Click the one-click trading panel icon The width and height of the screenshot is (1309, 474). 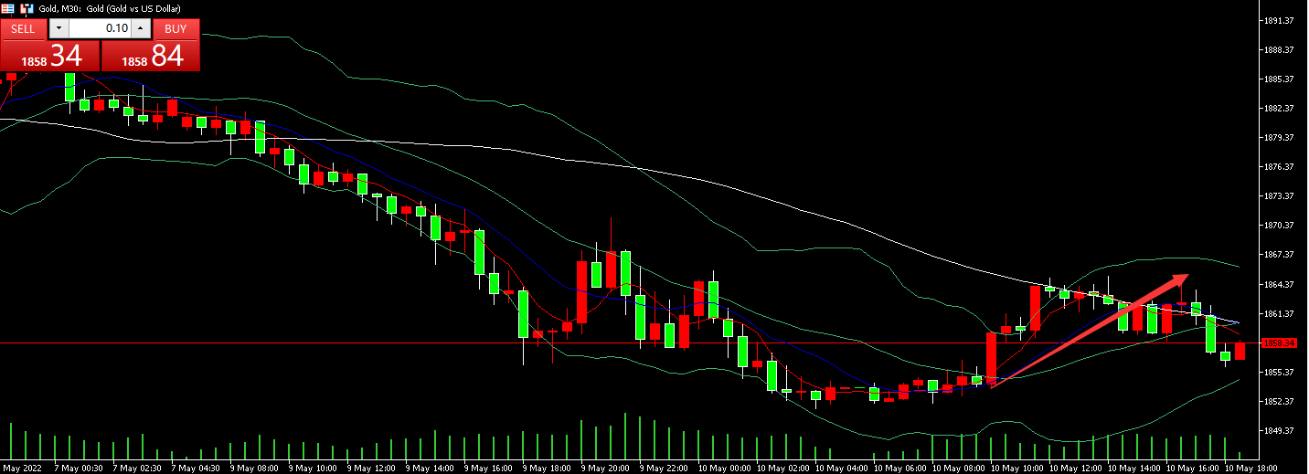9,8
